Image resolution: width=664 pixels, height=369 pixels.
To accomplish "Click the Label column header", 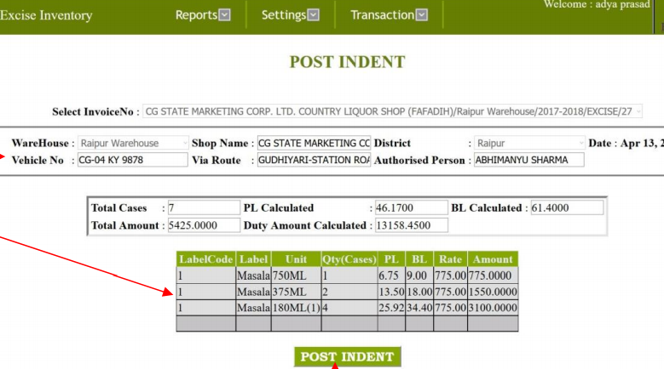I will [x=253, y=259].
